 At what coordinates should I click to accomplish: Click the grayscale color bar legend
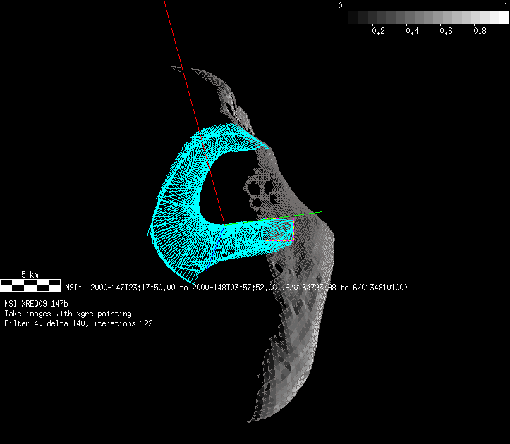pyautogui.click(x=424, y=17)
